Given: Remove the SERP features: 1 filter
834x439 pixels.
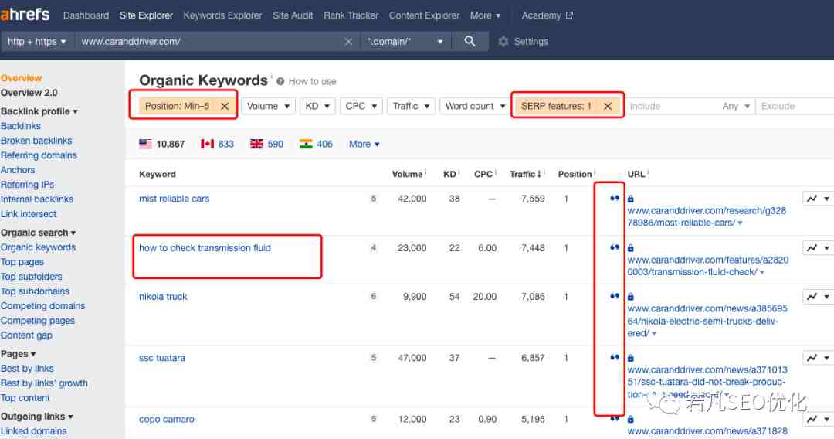Looking at the screenshot, I should pos(608,106).
